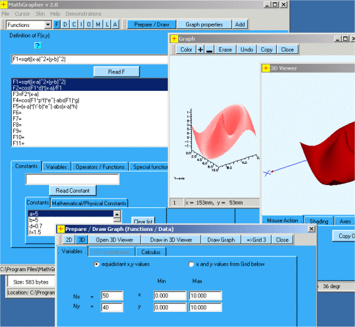Click the Open 3D Viewer button
This screenshot has height=327, width=355.
point(114,239)
